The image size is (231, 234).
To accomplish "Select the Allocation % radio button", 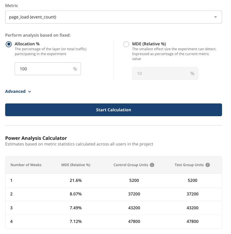I will 8,44.
